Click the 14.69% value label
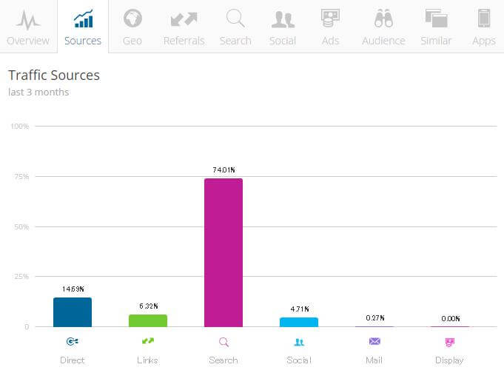Screen dimensions: 504x370 73,289
